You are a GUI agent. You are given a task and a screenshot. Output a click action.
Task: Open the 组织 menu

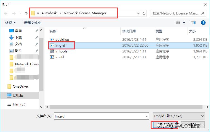(11, 23)
